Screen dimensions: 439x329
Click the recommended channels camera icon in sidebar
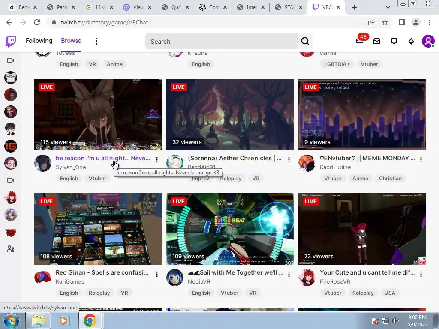pos(11,180)
